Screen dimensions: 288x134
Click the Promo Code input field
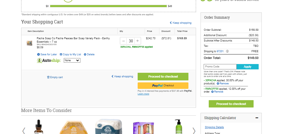pyautogui.click(x=220, y=67)
